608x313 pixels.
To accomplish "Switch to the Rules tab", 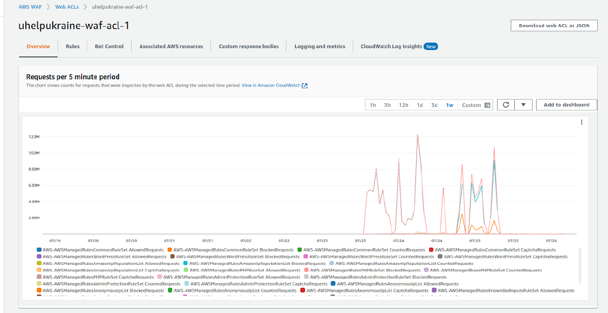I will coord(72,46).
